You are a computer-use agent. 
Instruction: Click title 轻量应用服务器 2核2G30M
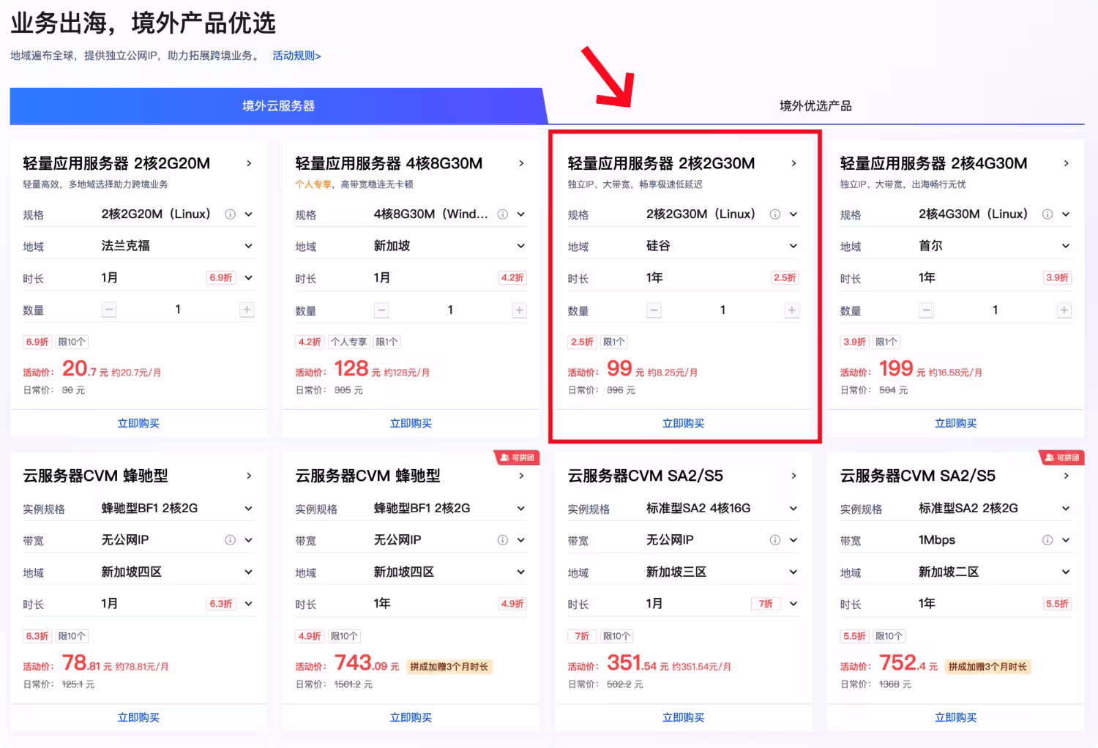tap(661, 163)
